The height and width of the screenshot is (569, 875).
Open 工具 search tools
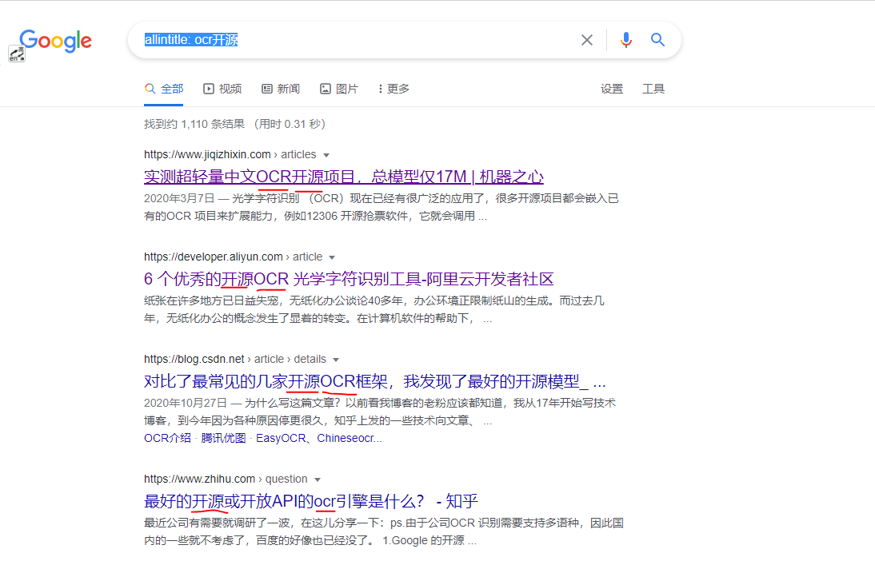(x=653, y=89)
